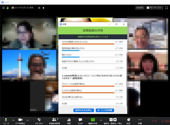Open Chat (チャット) panel
The width and height of the screenshot is (170, 125).
(x=80, y=121)
